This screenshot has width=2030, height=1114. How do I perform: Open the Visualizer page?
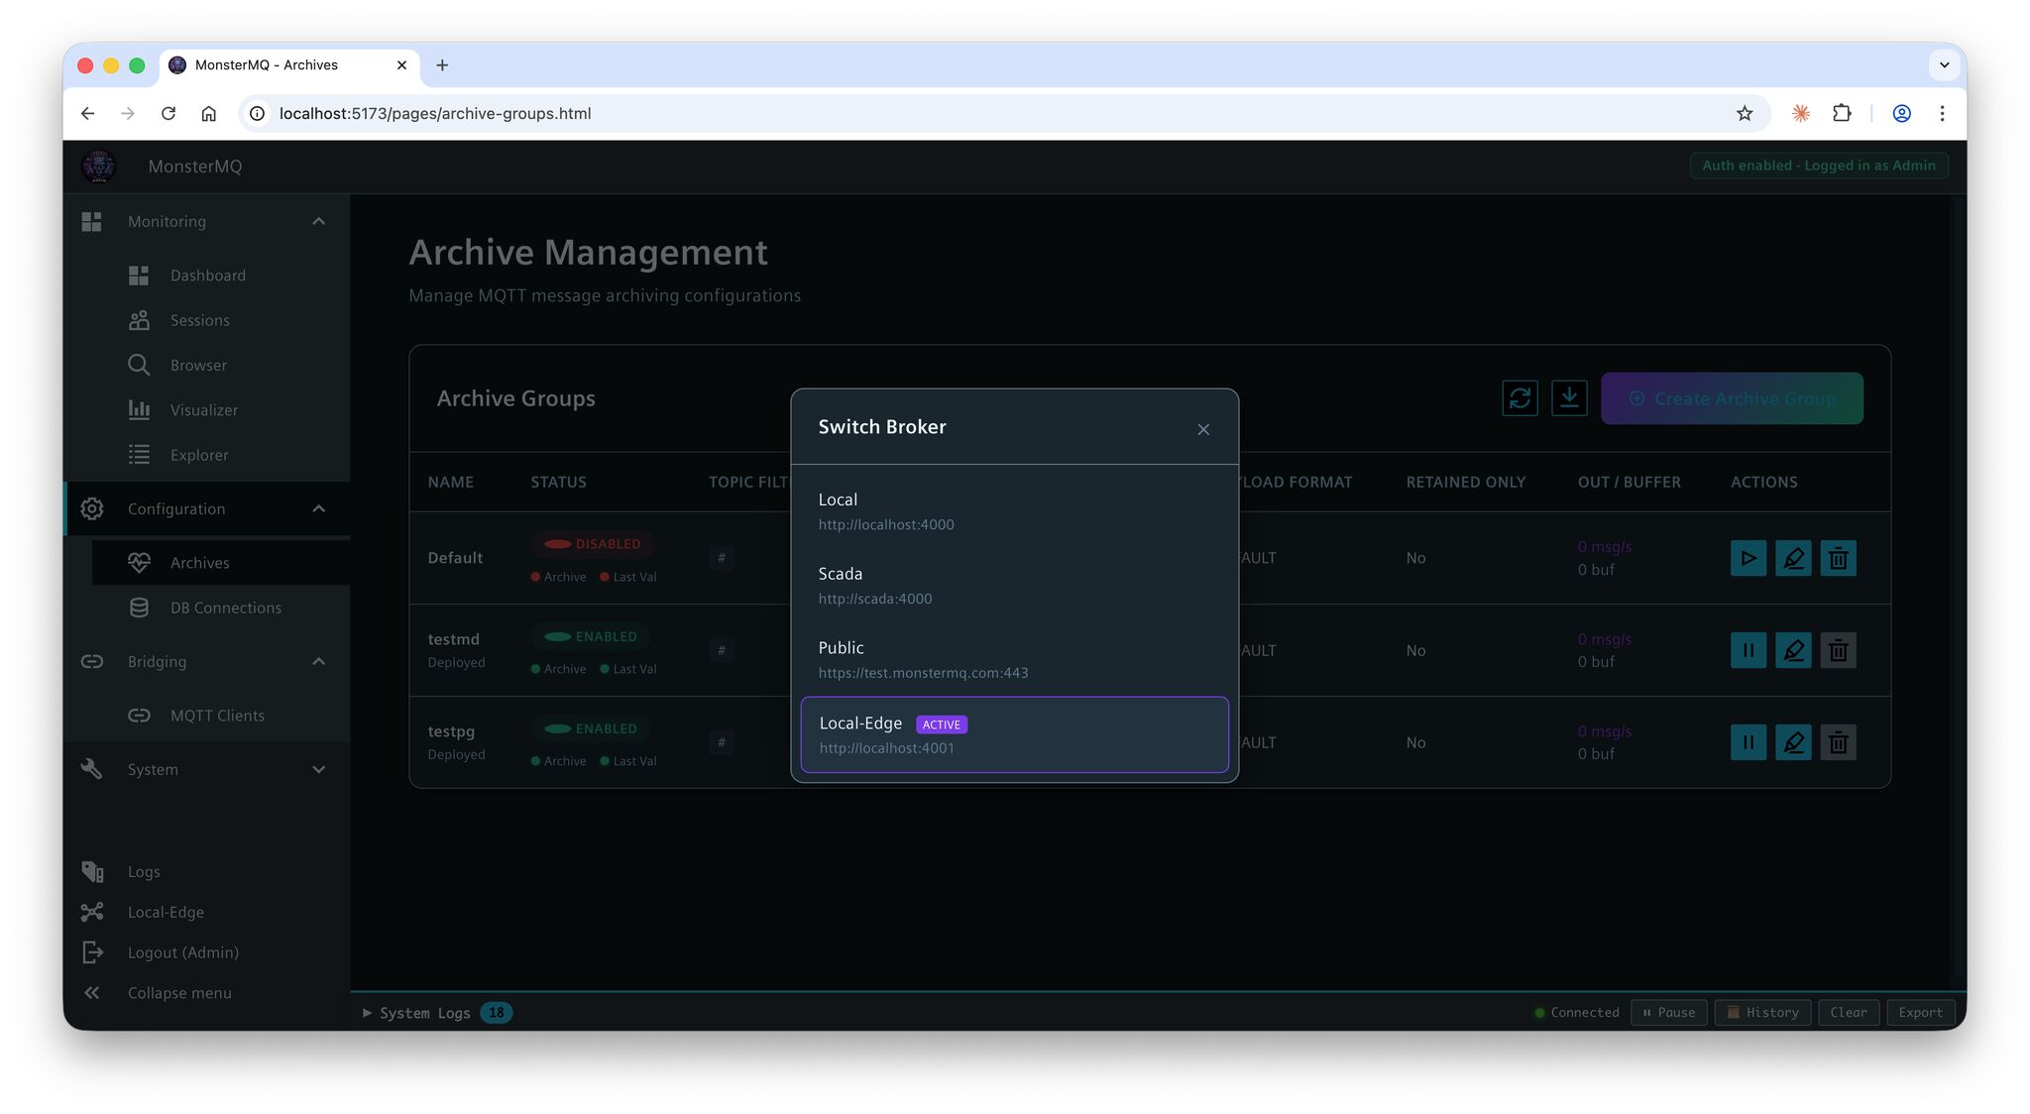220,409
